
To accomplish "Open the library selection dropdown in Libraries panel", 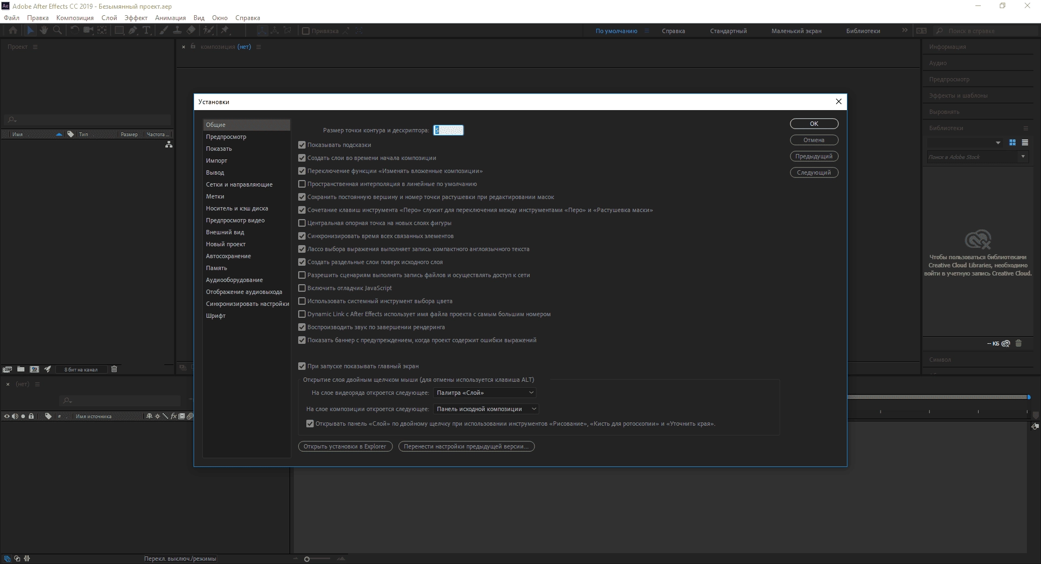I will pos(965,143).
